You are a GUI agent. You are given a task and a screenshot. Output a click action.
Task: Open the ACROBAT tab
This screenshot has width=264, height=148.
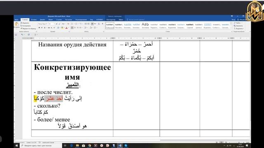pyautogui.click(x=99, y=20)
